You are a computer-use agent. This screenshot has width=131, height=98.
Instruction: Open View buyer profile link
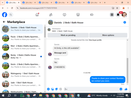point(95,40)
